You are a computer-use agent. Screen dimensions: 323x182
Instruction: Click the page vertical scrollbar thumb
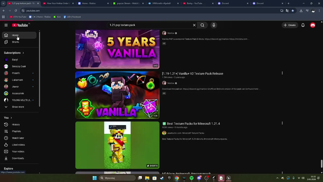[321, 164]
